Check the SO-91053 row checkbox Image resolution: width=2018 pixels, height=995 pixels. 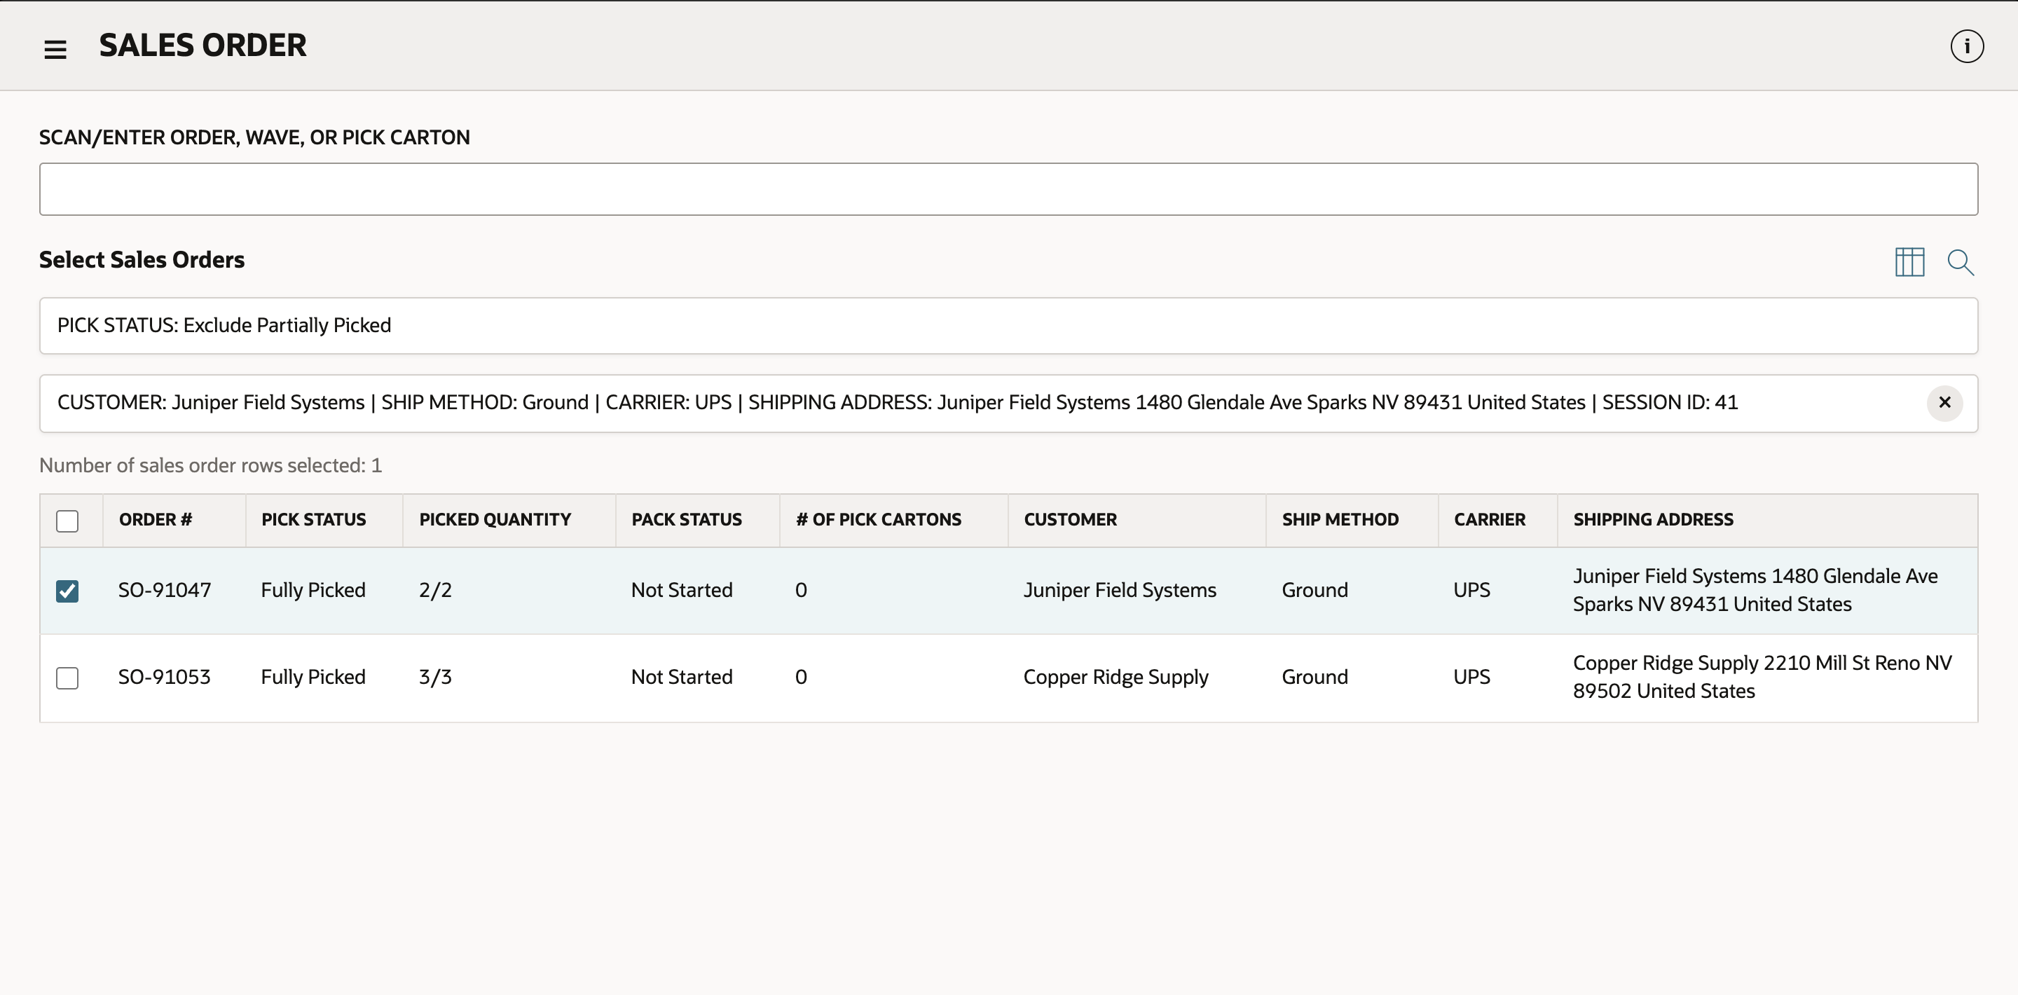(x=67, y=678)
